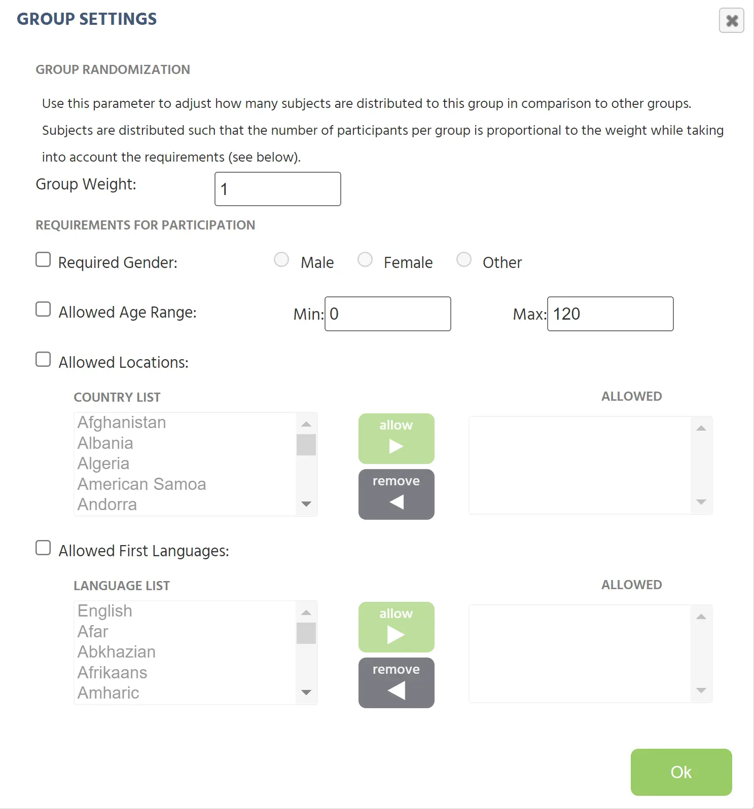Click the remove arrow for languages
The image size is (754, 809).
[x=396, y=683]
